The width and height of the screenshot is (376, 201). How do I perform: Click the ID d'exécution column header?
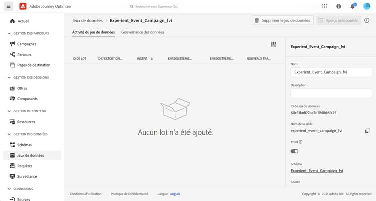tap(110, 59)
